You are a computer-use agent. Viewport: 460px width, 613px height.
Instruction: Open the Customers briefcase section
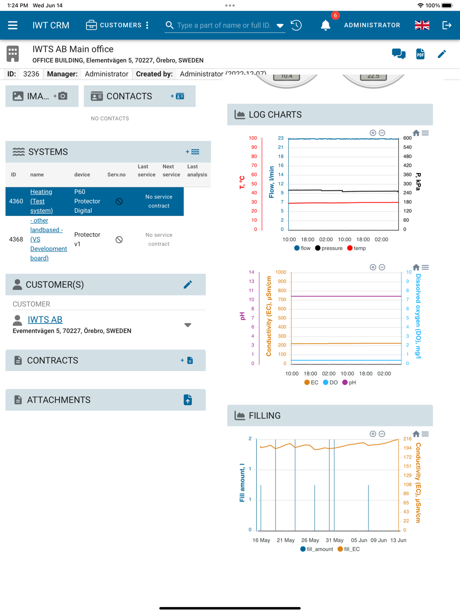point(114,25)
